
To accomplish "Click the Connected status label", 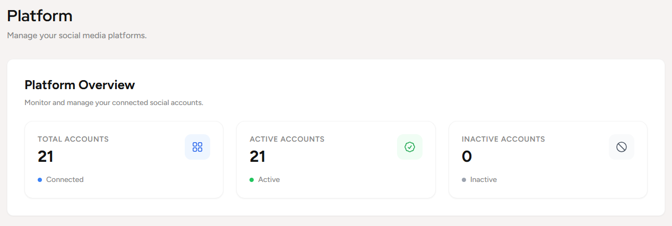I will (x=65, y=180).
